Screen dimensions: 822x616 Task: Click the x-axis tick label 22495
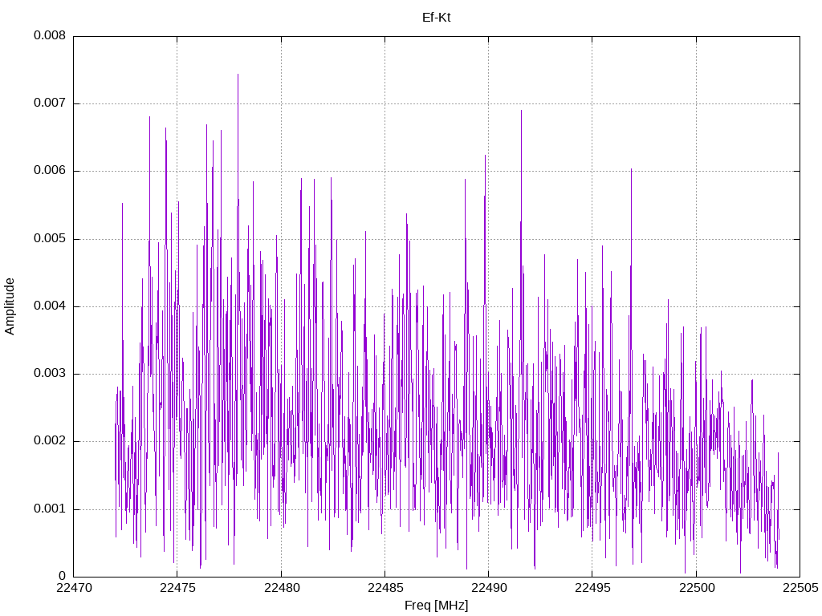tap(592, 588)
